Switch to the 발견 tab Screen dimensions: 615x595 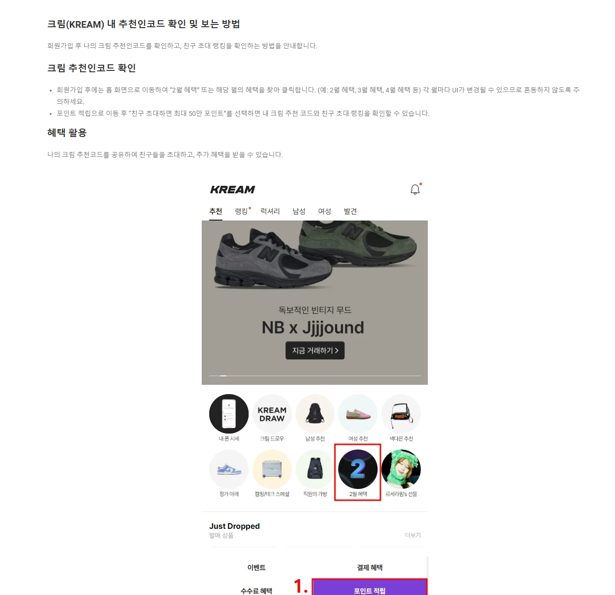(x=350, y=211)
